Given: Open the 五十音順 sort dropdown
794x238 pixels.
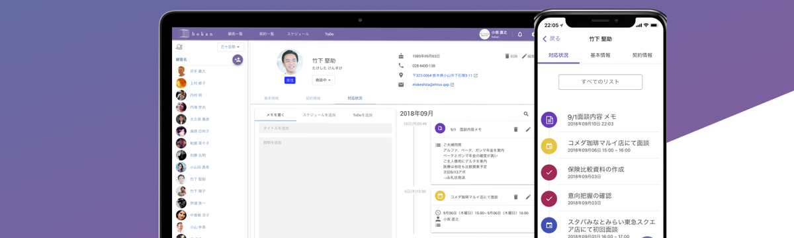Looking at the screenshot, I should click(231, 47).
